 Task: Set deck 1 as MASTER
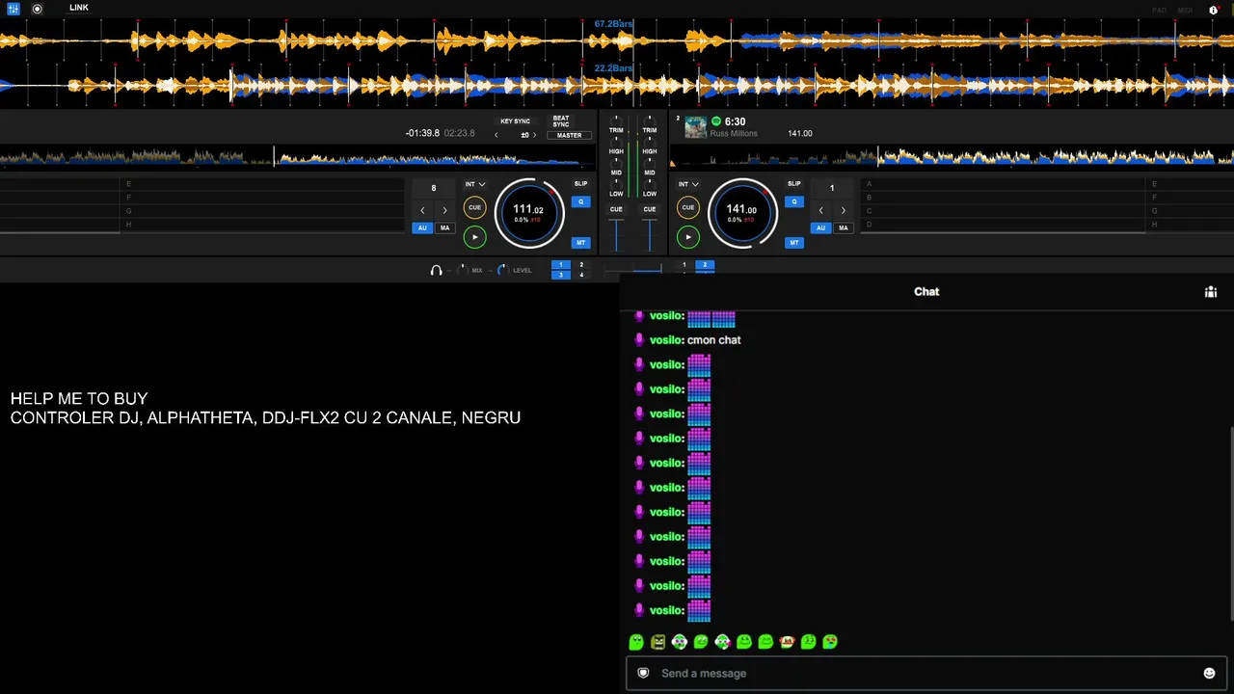point(569,136)
